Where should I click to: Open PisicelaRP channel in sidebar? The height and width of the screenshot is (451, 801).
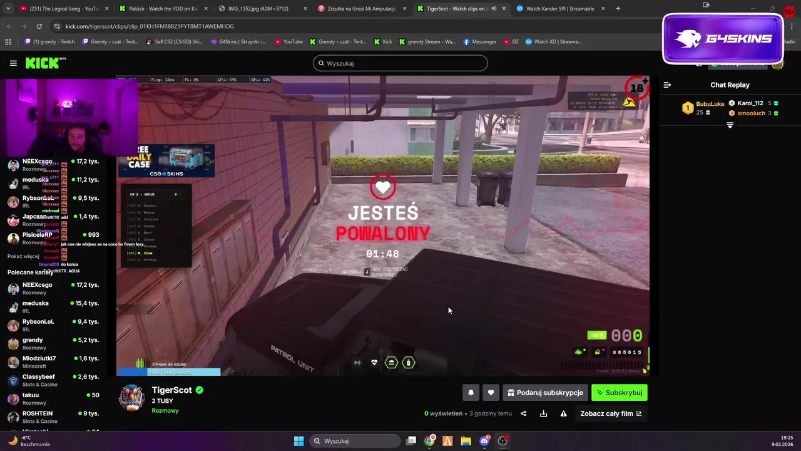[x=53, y=238]
